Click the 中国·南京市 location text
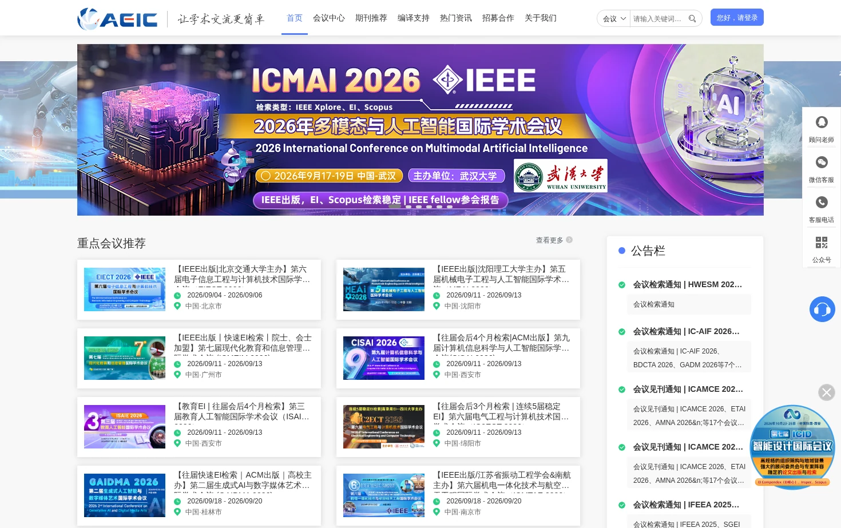 (x=463, y=512)
